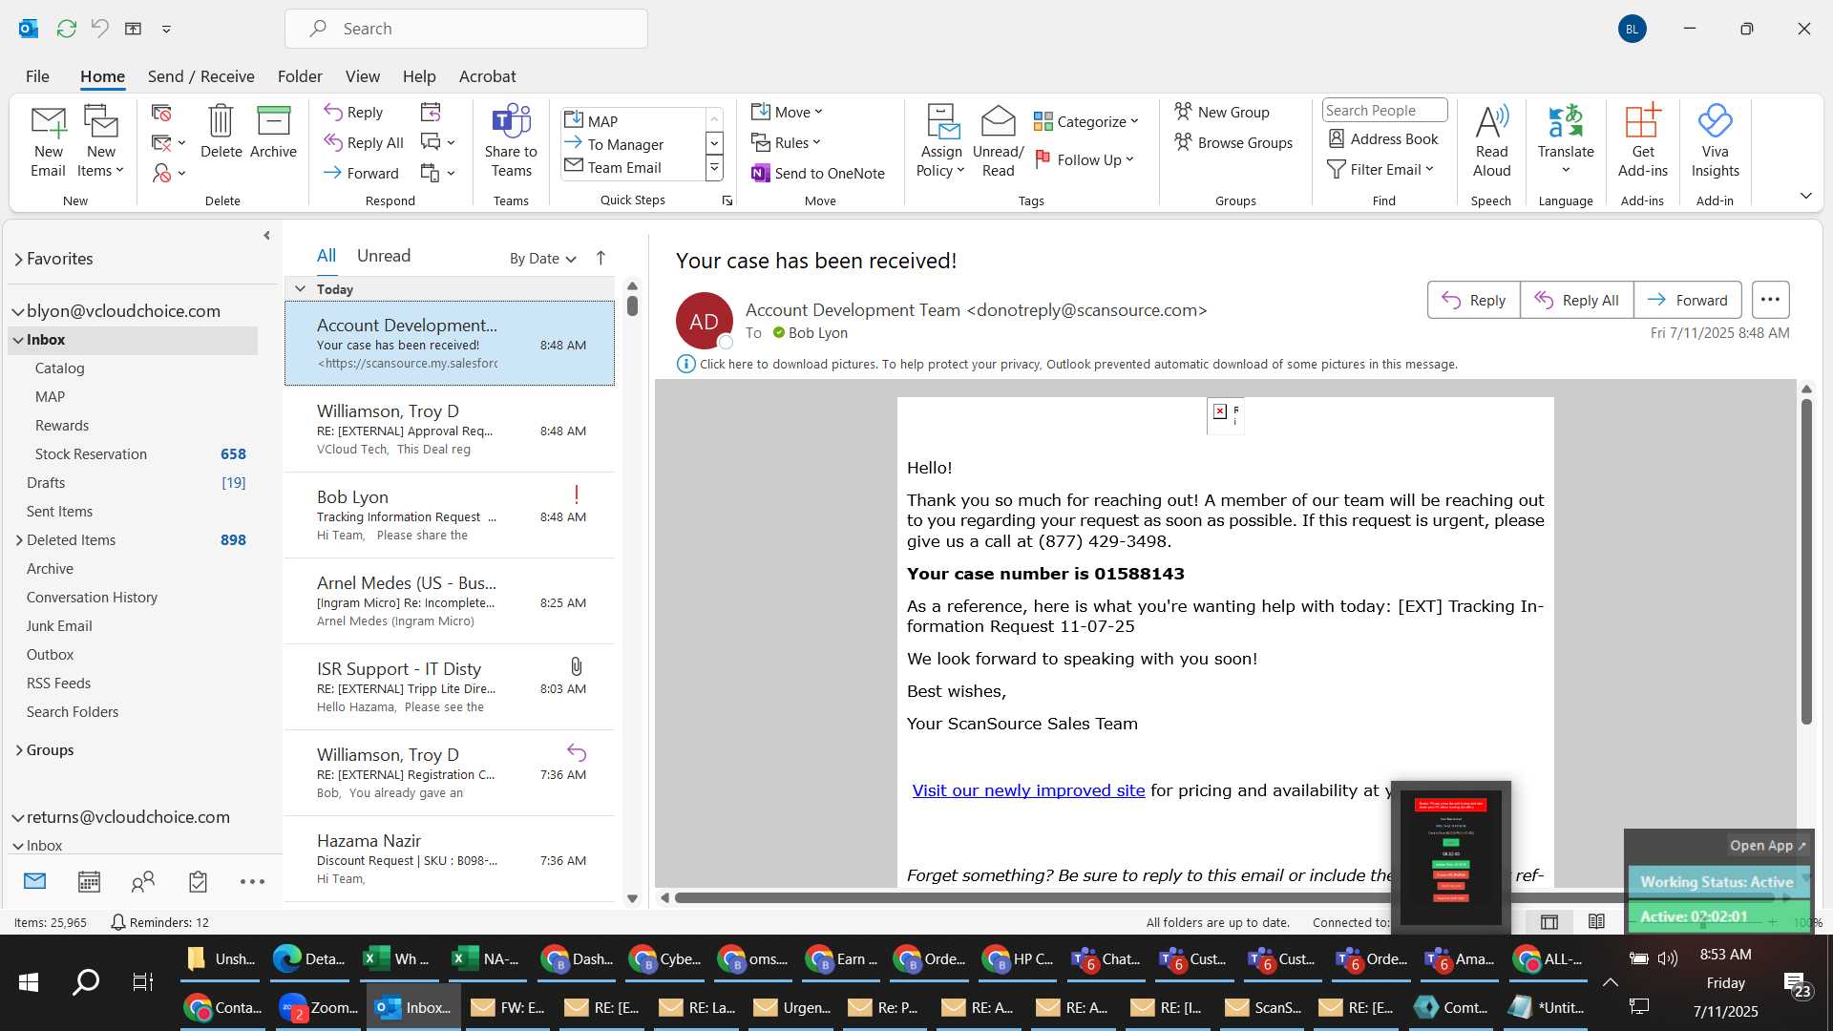Click Send to OneNote icon
This screenshot has height=1031, width=1833.
[761, 173]
